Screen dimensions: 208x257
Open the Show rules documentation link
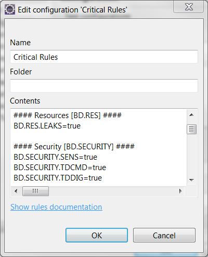[x=56, y=207]
